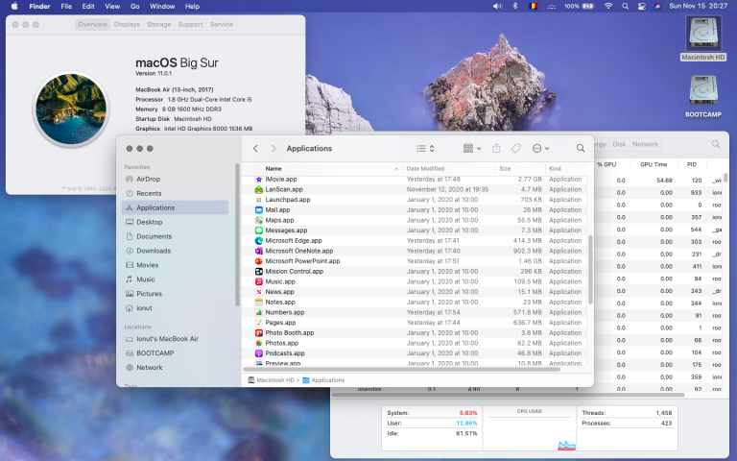Open the Apple menu
Viewport: 737px width, 461px height.
tap(14, 6)
